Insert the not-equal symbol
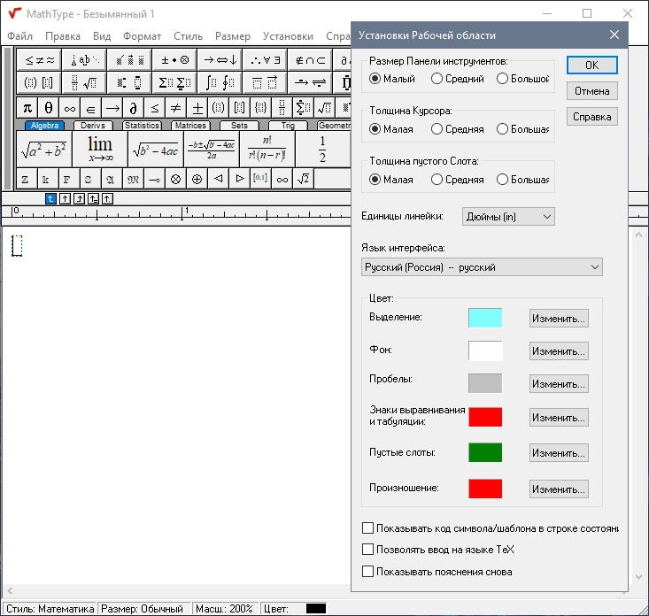 click(x=175, y=108)
